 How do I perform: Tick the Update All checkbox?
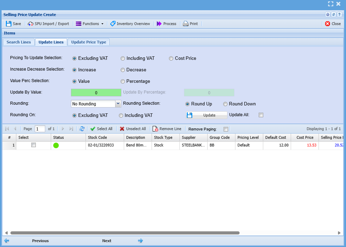click(x=261, y=115)
